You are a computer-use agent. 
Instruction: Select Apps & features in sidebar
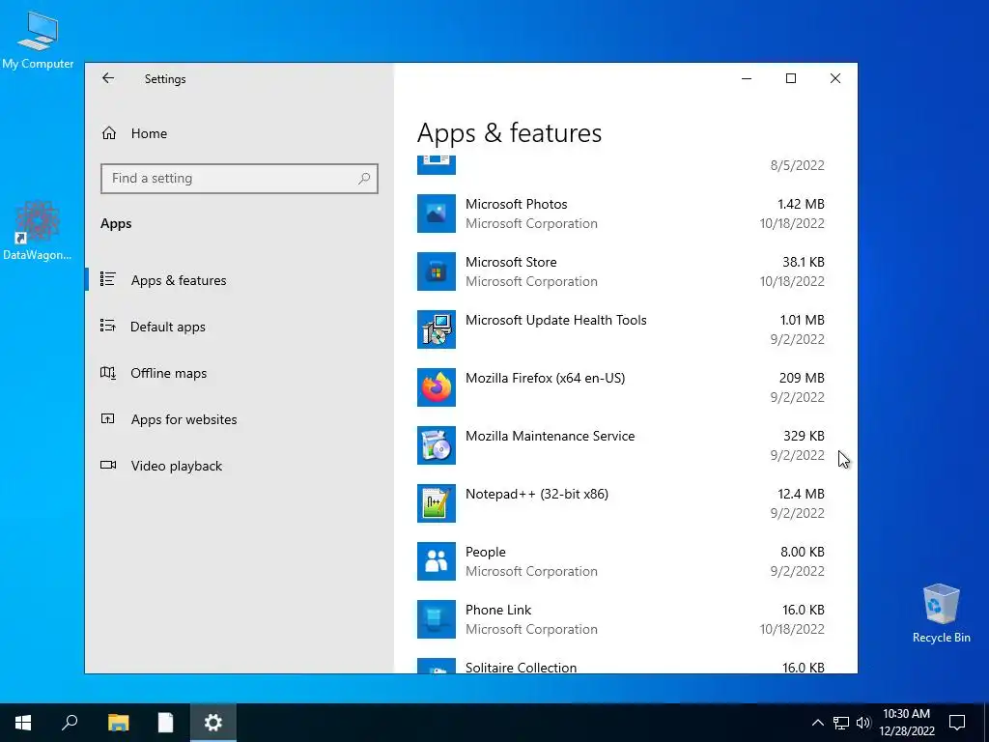tap(179, 280)
